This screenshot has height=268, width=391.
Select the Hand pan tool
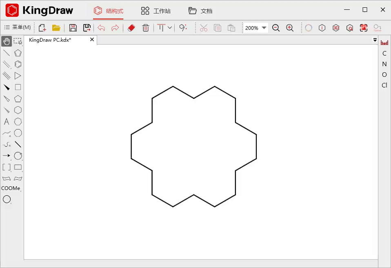point(7,41)
